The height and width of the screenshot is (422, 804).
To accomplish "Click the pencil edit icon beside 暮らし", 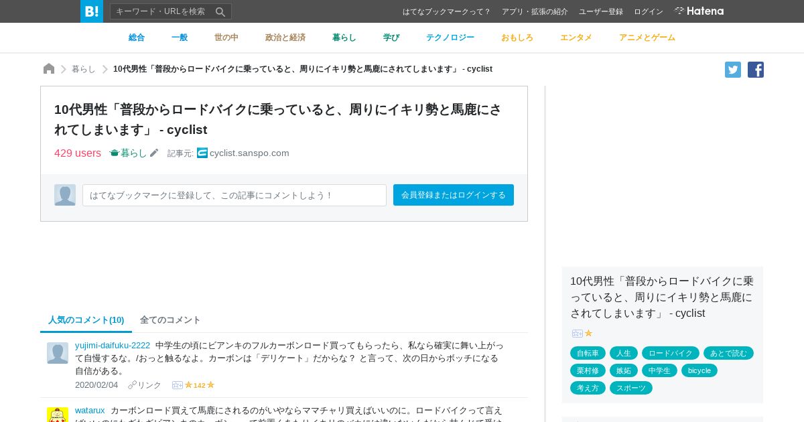I will (x=154, y=153).
